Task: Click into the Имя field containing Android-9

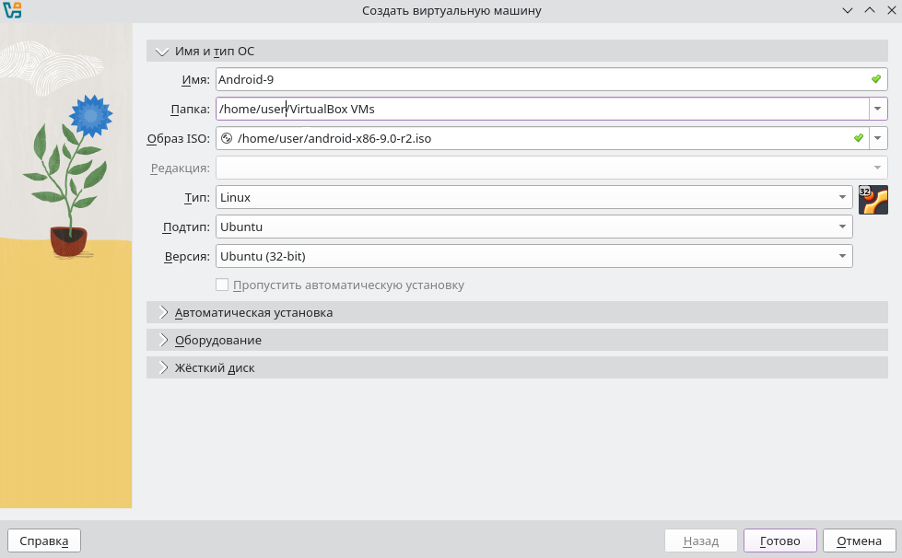Action: click(542, 79)
